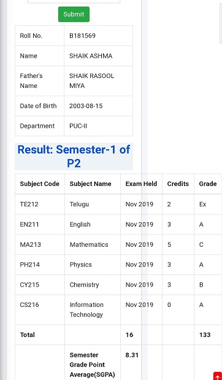This screenshot has height=380, width=222.
Task: Click the Result: Semester-1 of P2 heading
Action: click(74, 157)
